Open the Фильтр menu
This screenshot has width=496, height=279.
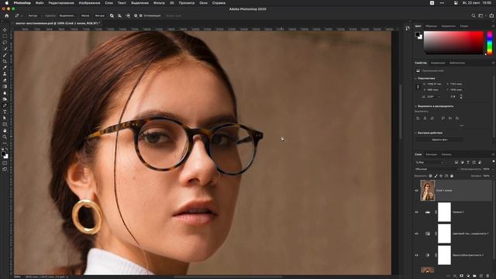point(159,3)
